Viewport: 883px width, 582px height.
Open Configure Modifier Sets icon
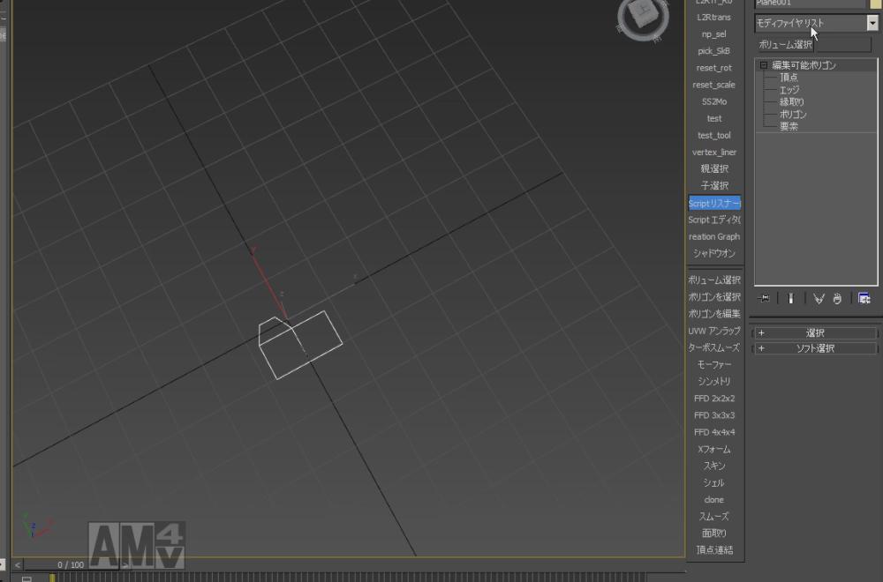point(864,298)
